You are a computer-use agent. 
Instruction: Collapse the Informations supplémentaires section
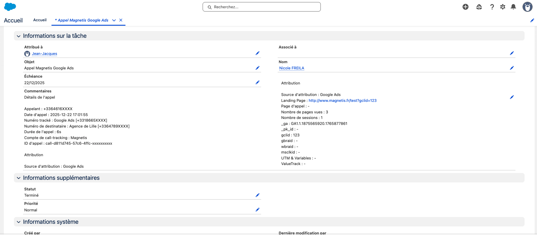tap(19, 178)
